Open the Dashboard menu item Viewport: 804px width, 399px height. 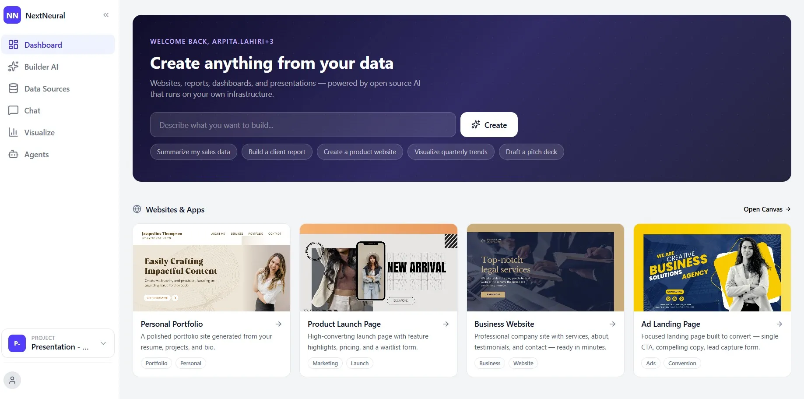(58, 45)
